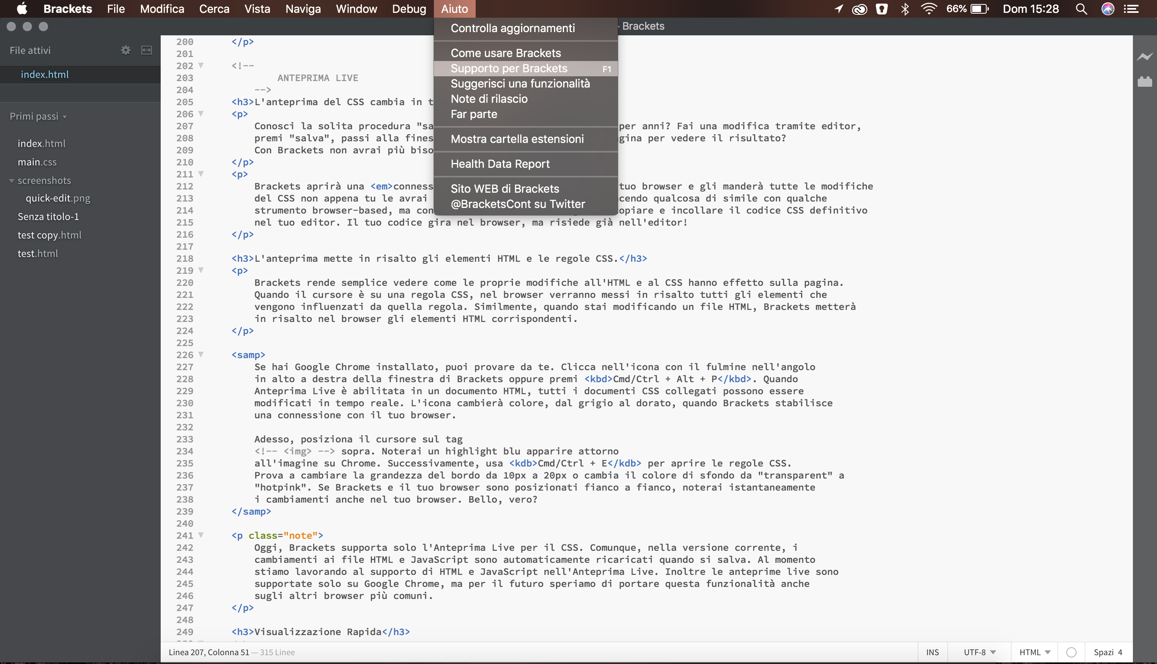Click Spazi indentation label in status bar
This screenshot has height=664, width=1157.
1103,652
